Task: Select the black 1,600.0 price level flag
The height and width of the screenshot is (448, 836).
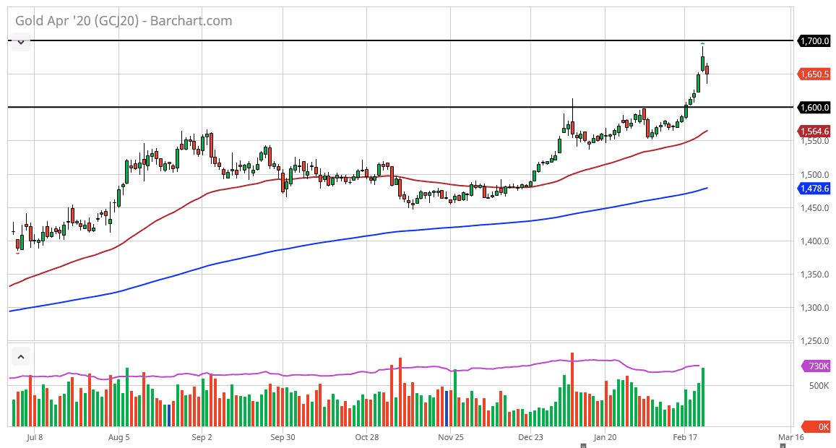Action: coord(815,107)
